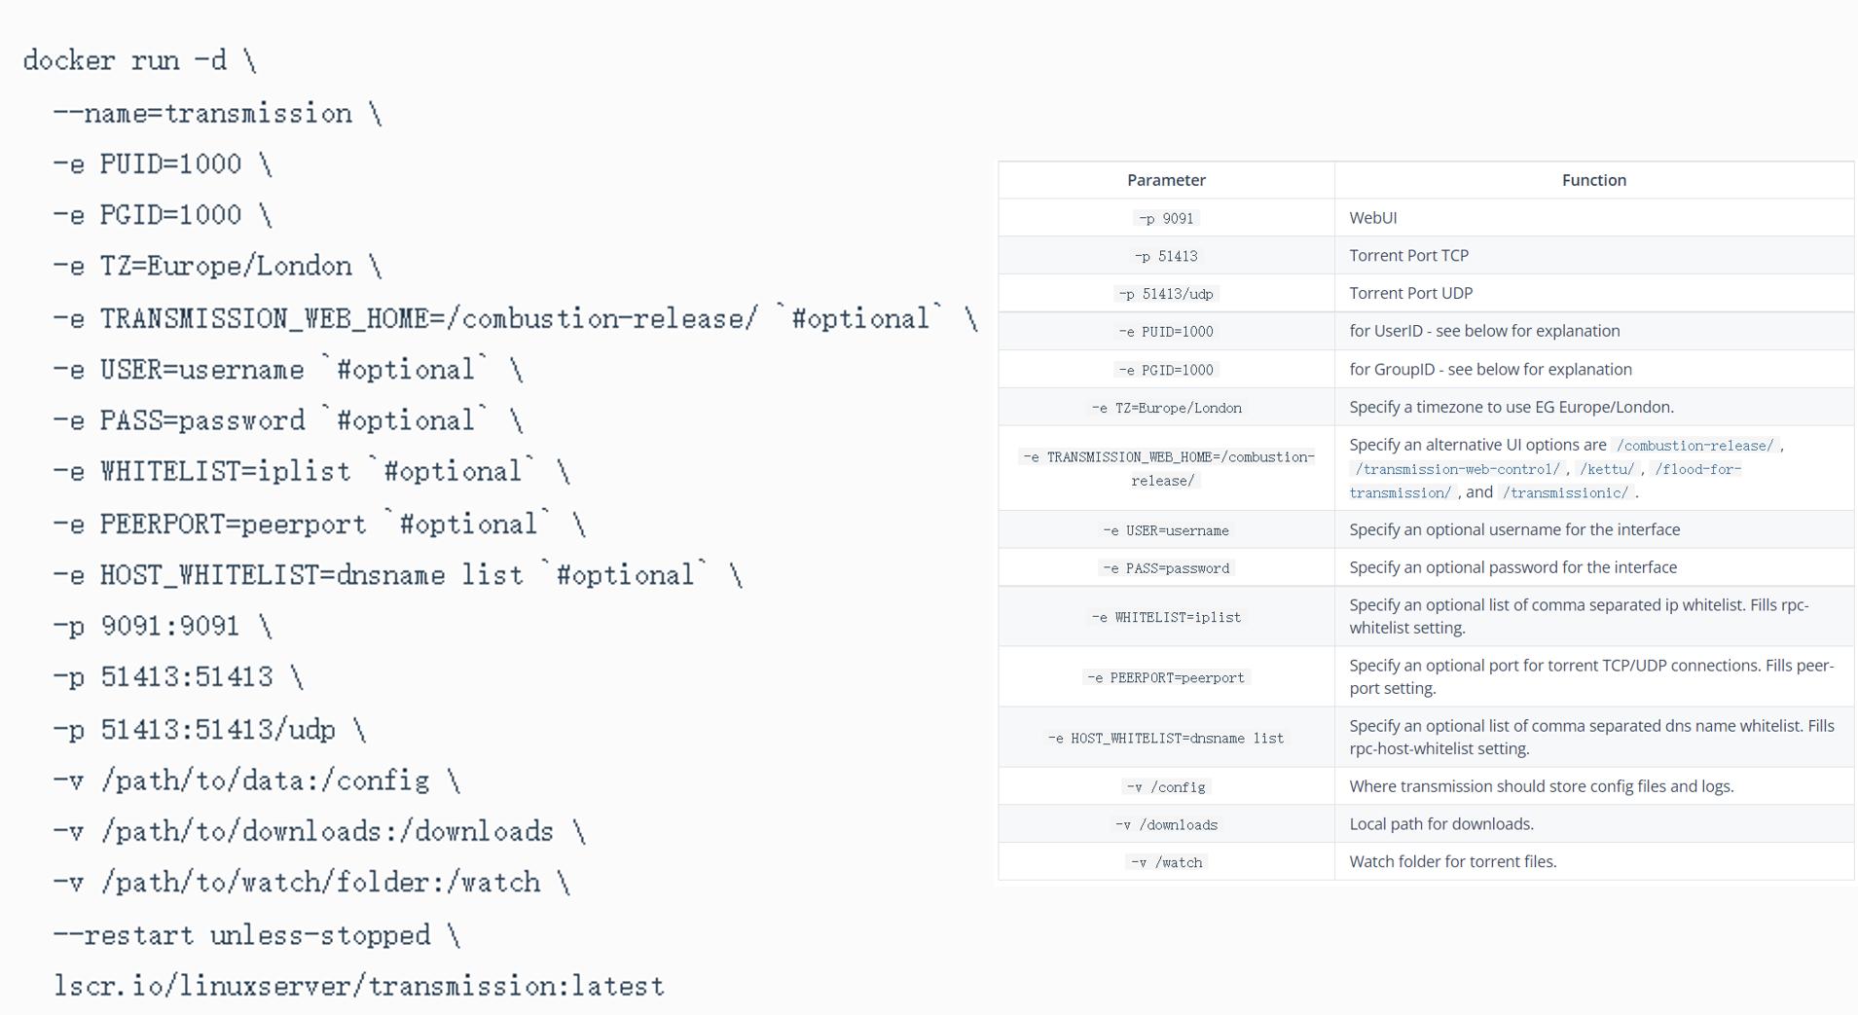Click the Function column header
Screen dimensions: 1858x1015
click(x=1593, y=180)
